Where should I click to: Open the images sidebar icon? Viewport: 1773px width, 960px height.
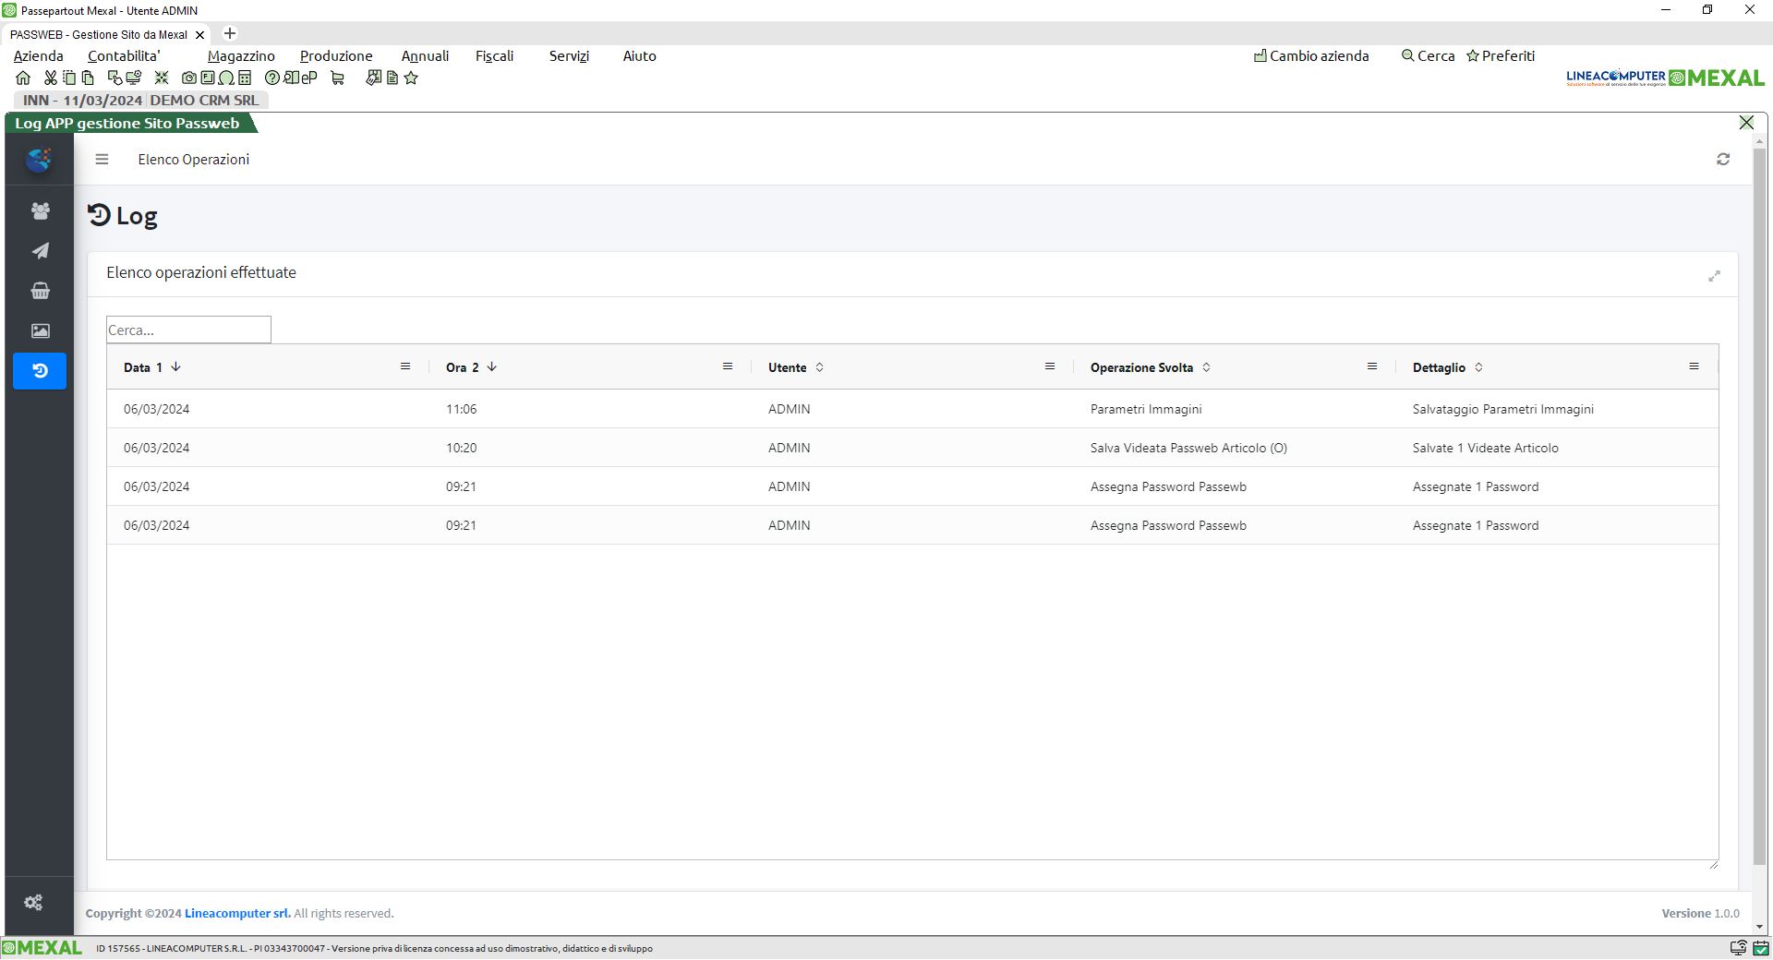40,330
